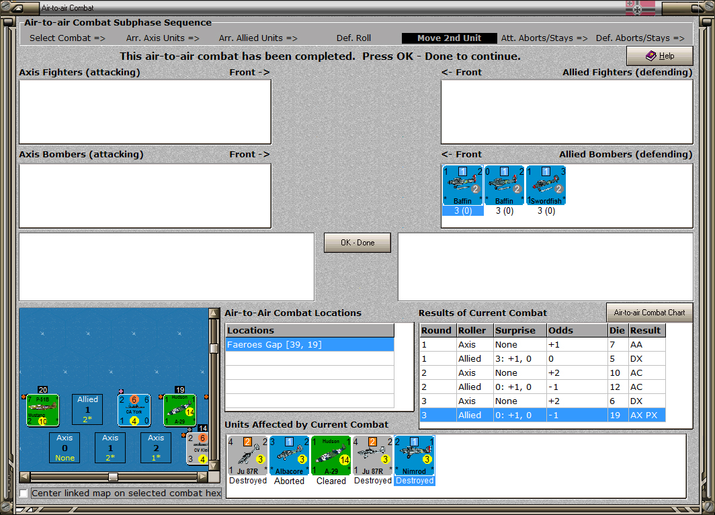
Task: Select the Swordfish bomber unit
Action: click(x=546, y=185)
